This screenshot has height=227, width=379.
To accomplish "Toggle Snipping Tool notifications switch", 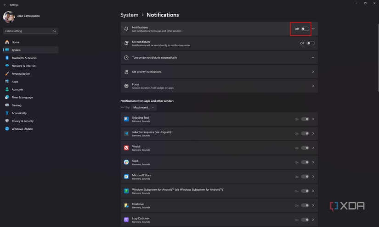I will 305,119.
